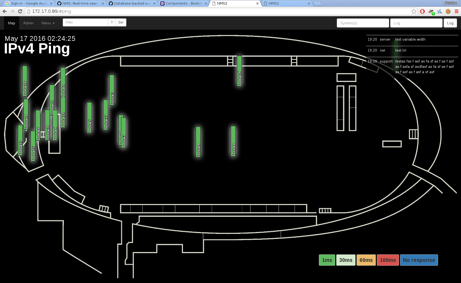Select switch foobar3 on the map

(x=112, y=90)
